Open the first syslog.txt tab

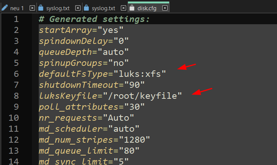[58, 8]
